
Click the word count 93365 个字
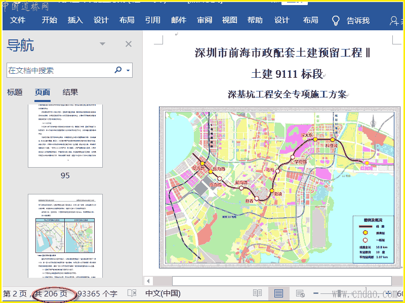click(97, 293)
